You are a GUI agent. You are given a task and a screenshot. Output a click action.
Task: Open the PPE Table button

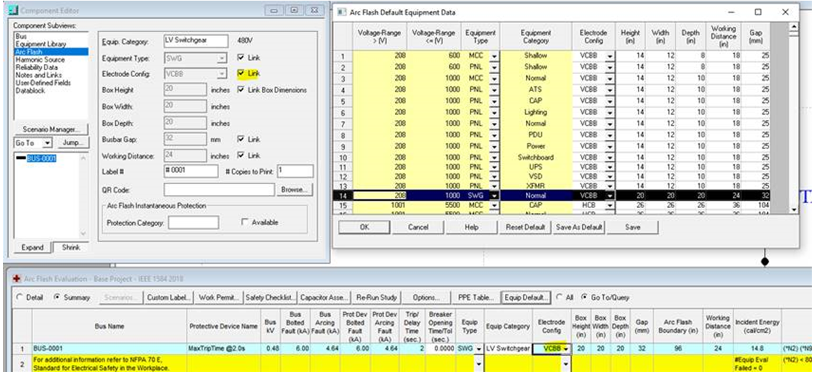(476, 297)
